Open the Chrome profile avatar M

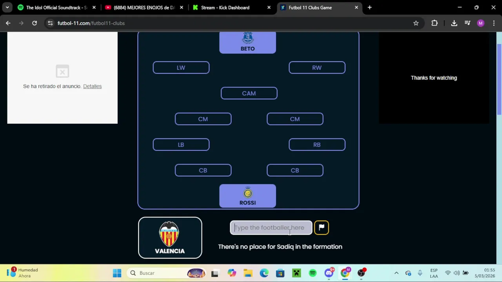(480, 23)
